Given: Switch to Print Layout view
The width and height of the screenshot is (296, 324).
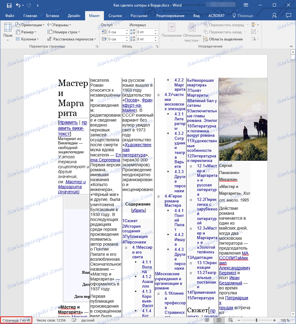Looking at the screenshot, I should [219, 320].
